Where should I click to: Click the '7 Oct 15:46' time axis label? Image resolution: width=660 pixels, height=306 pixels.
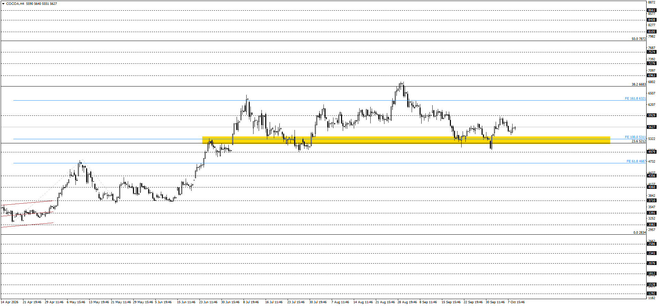pos(516,302)
